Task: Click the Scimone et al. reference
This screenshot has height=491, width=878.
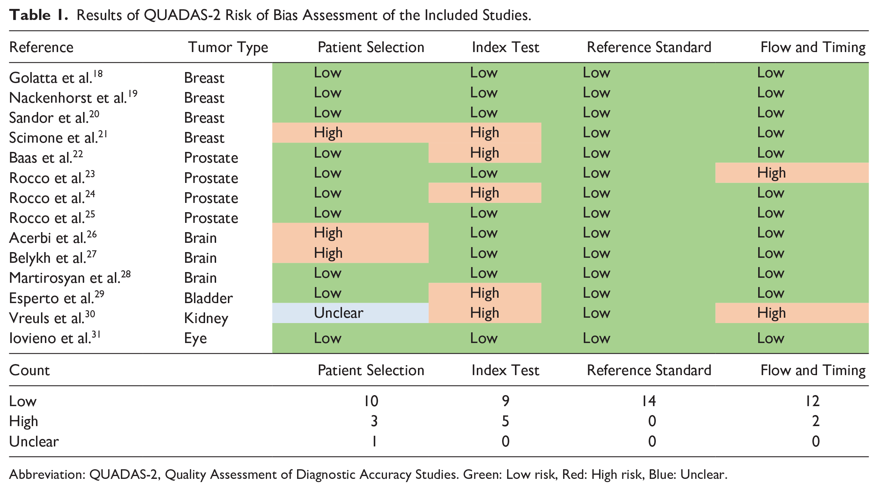Action: tap(58, 137)
